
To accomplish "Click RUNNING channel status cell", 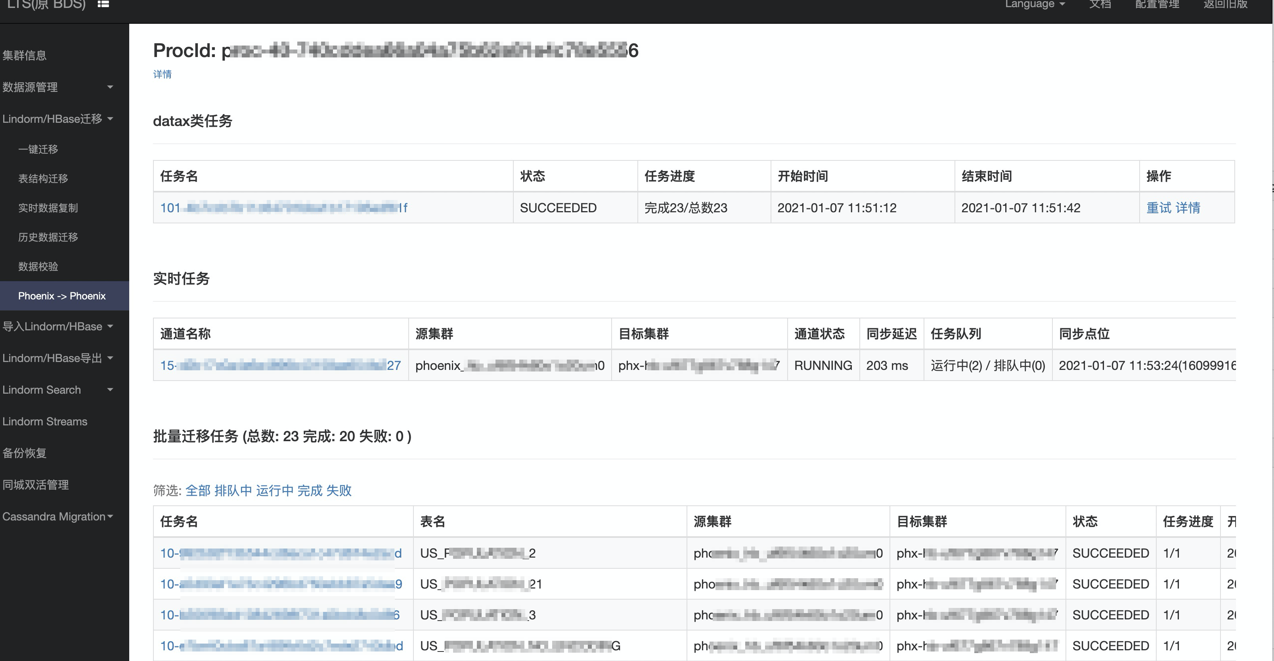I will [x=823, y=365].
